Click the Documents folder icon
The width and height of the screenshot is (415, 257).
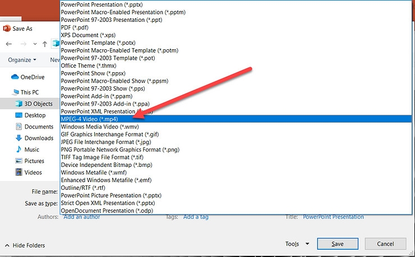19,127
